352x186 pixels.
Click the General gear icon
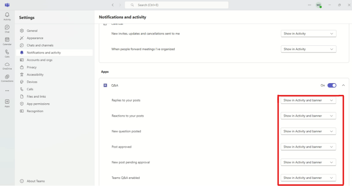pos(22,31)
